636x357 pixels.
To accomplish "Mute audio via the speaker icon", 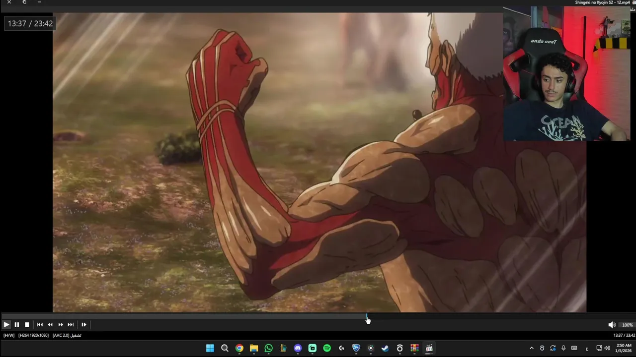I will coord(612,325).
